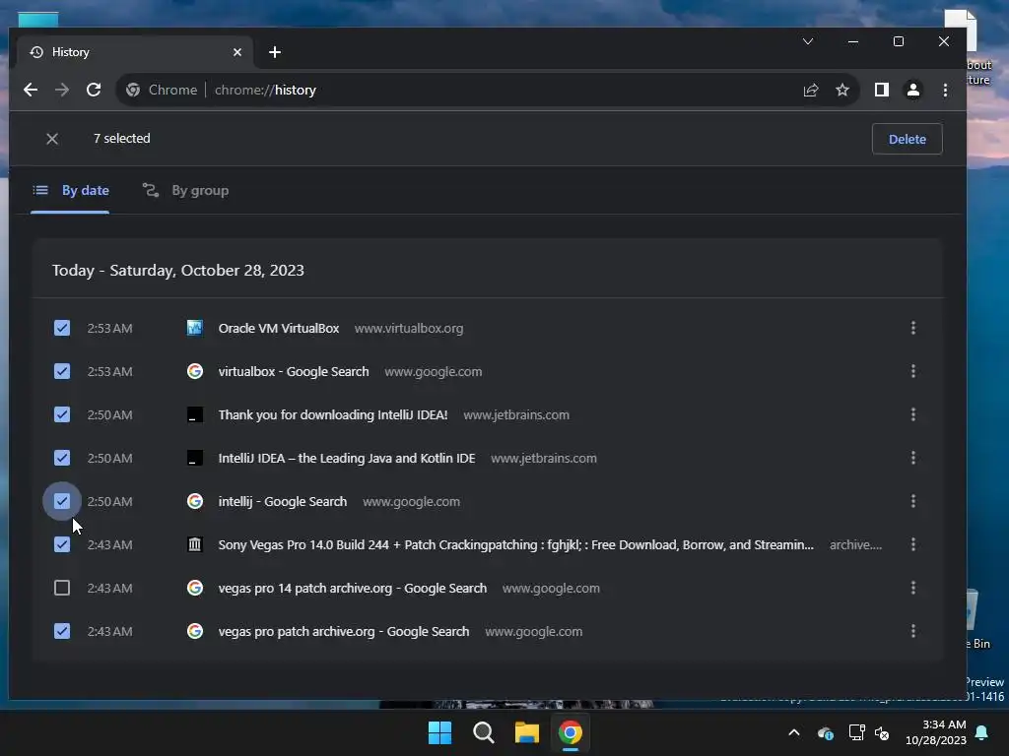Click the VirtualBox favicon in first row
Image resolution: width=1009 pixels, height=756 pixels.
click(195, 328)
